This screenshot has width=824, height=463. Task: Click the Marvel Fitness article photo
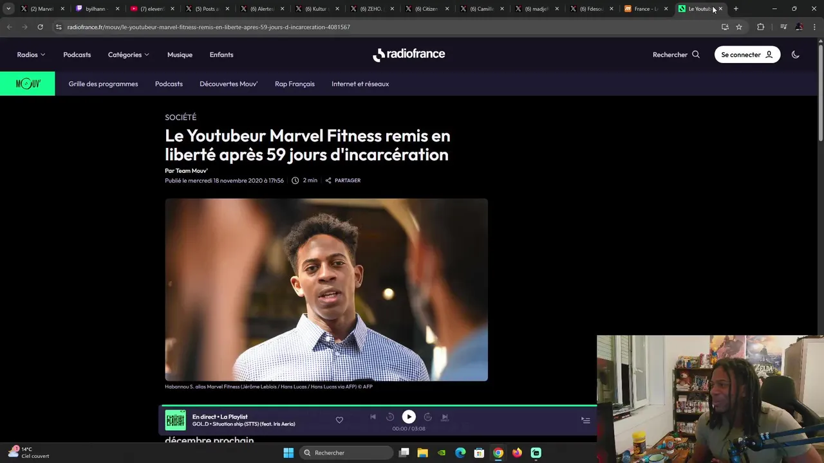(x=326, y=289)
